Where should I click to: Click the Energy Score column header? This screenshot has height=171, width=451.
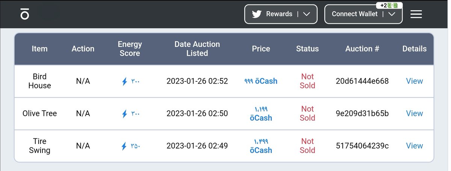tap(130, 49)
